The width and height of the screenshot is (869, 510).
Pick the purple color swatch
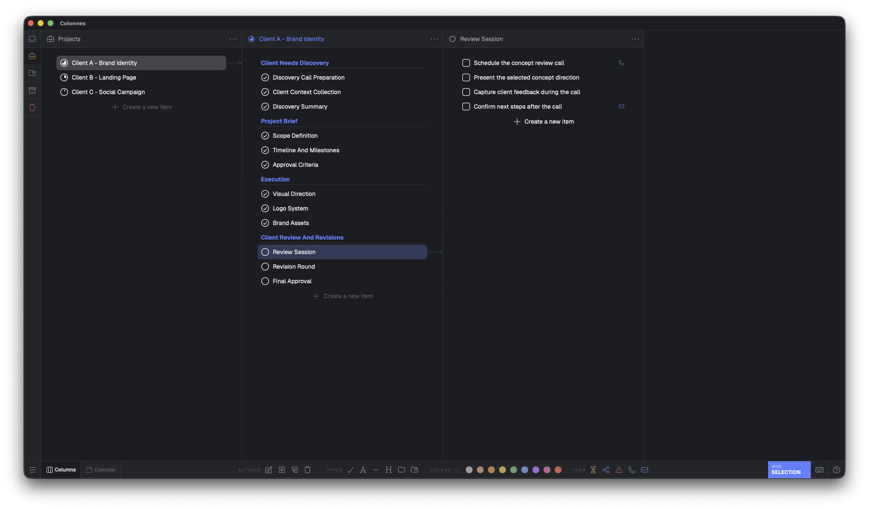click(x=536, y=470)
